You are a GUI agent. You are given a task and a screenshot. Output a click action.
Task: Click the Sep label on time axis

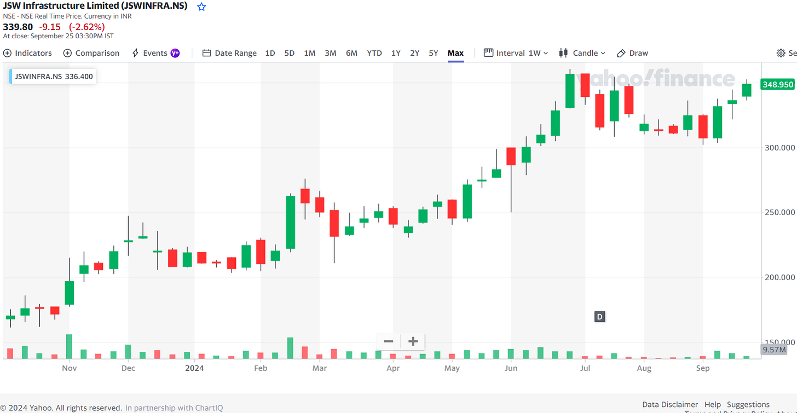pos(703,368)
